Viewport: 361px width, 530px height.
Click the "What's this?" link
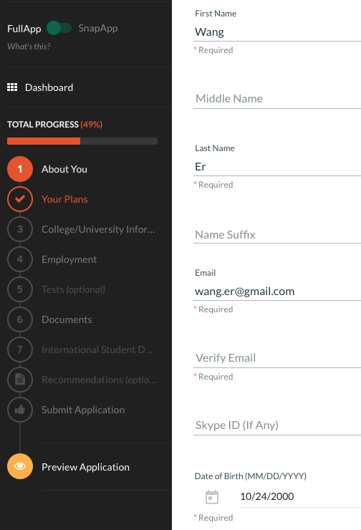tap(29, 47)
